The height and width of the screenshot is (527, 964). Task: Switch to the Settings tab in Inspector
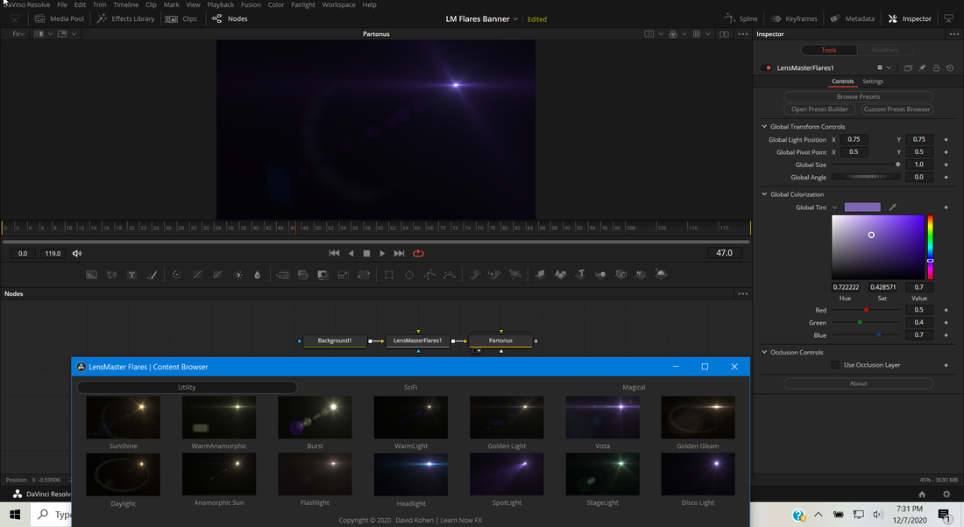click(x=873, y=81)
